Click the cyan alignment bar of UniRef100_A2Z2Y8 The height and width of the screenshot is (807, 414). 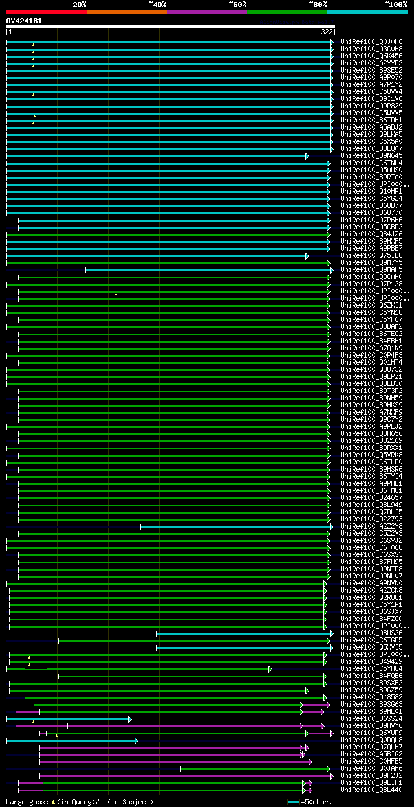[x=237, y=527]
